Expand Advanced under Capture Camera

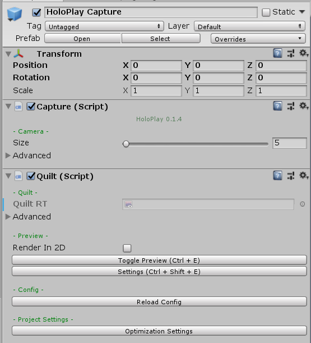click(8, 156)
